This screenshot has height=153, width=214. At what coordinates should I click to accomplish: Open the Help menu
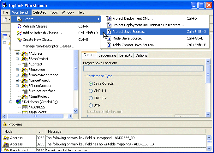pos(81,12)
